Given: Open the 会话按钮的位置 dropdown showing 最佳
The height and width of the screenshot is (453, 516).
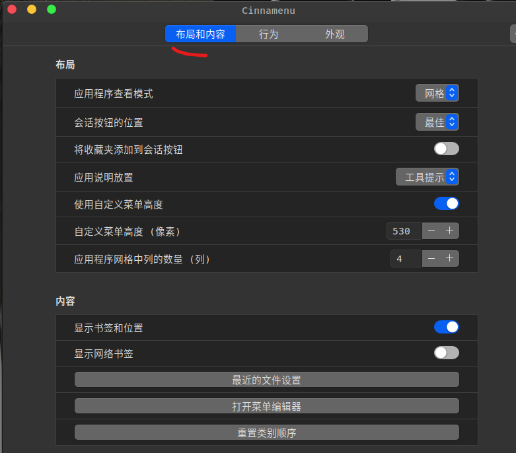Looking at the screenshot, I should click(437, 122).
